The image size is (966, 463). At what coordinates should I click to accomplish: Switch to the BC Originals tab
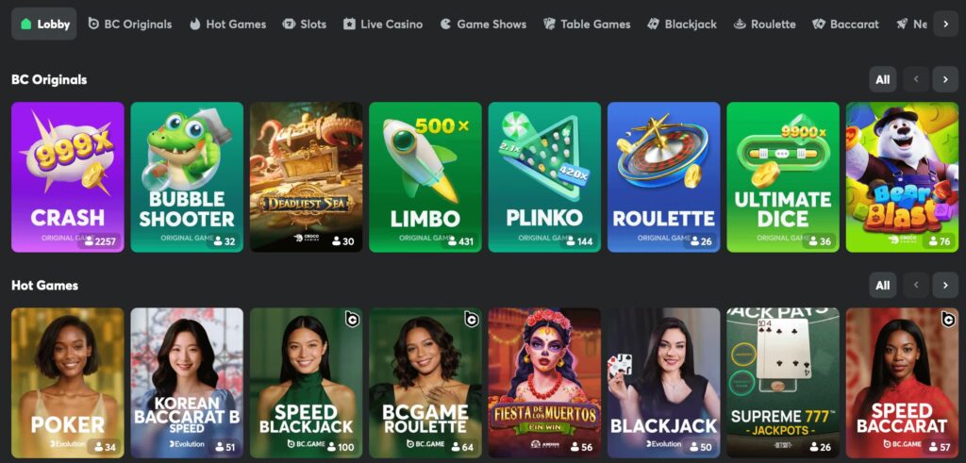[x=130, y=24]
